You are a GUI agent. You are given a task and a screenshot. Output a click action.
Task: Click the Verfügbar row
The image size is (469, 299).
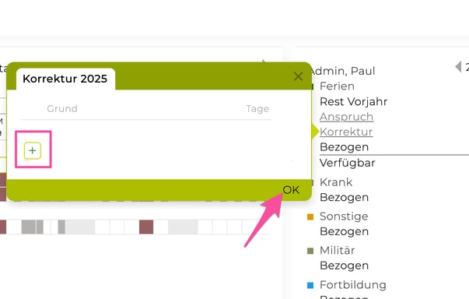click(347, 163)
